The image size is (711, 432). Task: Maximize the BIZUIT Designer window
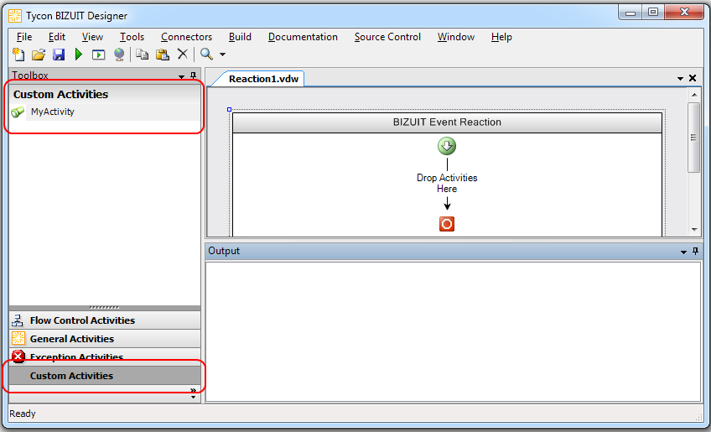(653, 13)
